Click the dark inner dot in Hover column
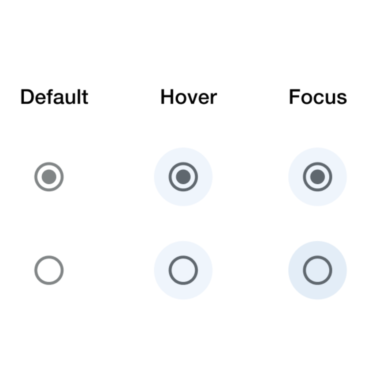The height and width of the screenshot is (368, 368). coord(183,177)
